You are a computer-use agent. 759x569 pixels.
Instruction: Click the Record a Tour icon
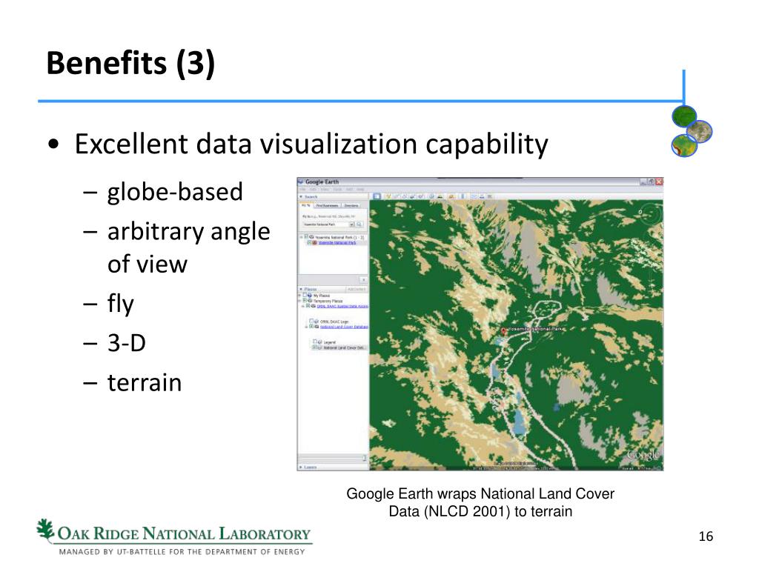[x=421, y=196]
